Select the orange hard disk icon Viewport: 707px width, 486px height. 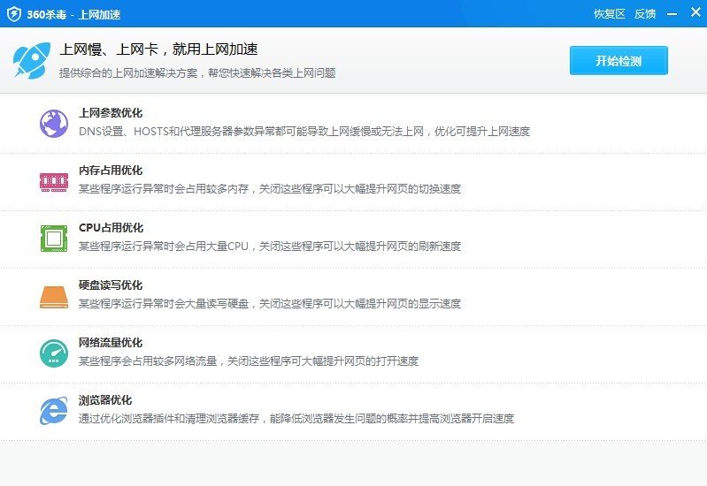pos(54,297)
